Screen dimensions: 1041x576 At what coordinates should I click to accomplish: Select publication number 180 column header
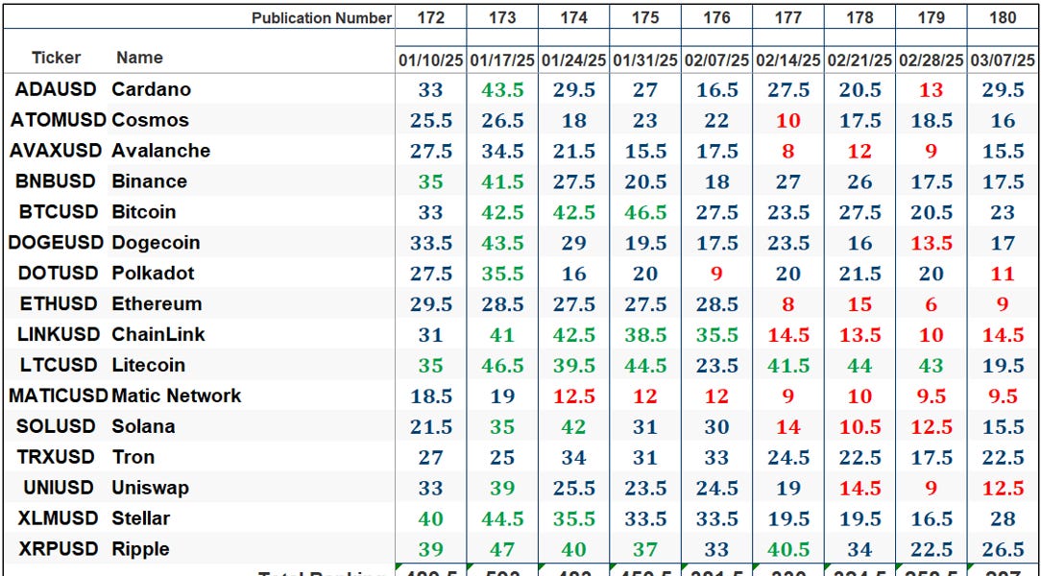(1003, 18)
